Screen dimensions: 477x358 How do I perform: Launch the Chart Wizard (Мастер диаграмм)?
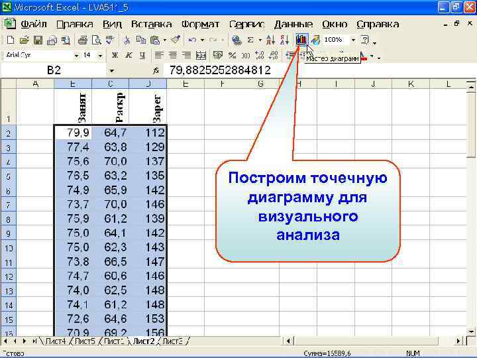point(301,40)
